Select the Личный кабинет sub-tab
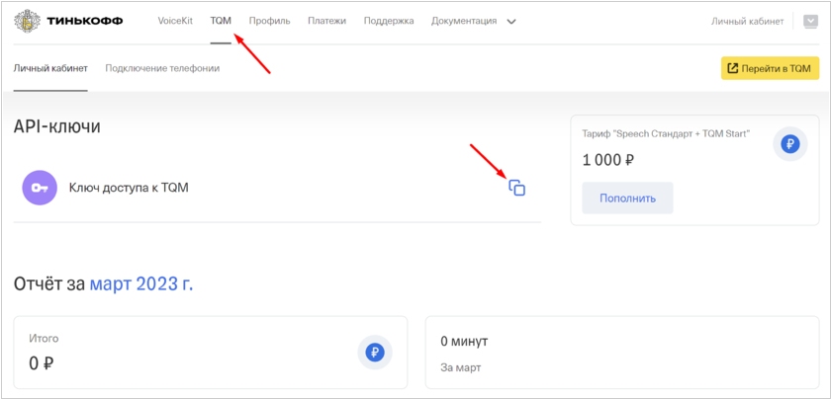831x399 pixels. (50, 68)
